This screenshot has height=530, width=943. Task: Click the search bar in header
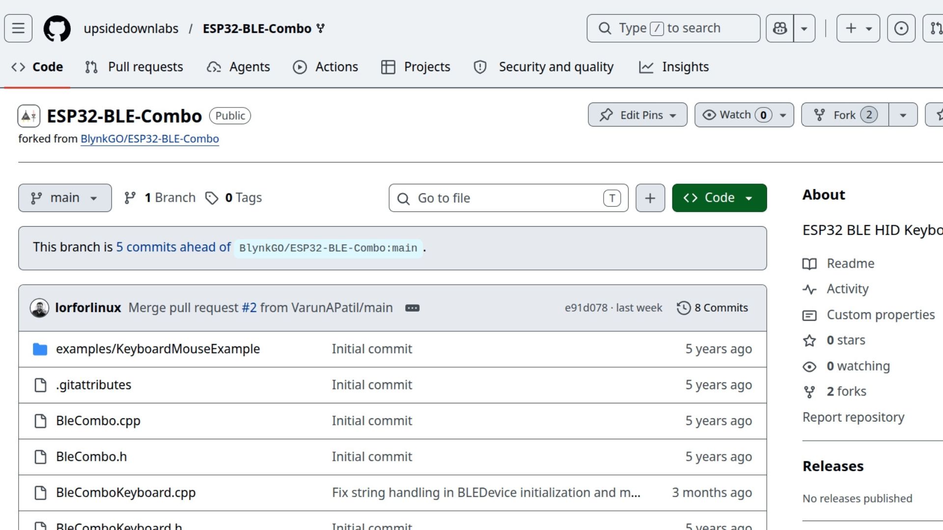673,28
